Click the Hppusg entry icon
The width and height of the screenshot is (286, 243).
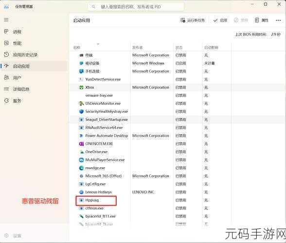pyautogui.click(x=81, y=200)
